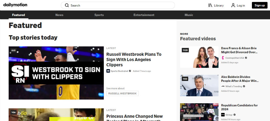Click the 'See more about' text
Image resolution: width=270 pixels, height=121 pixels.
(115, 88)
